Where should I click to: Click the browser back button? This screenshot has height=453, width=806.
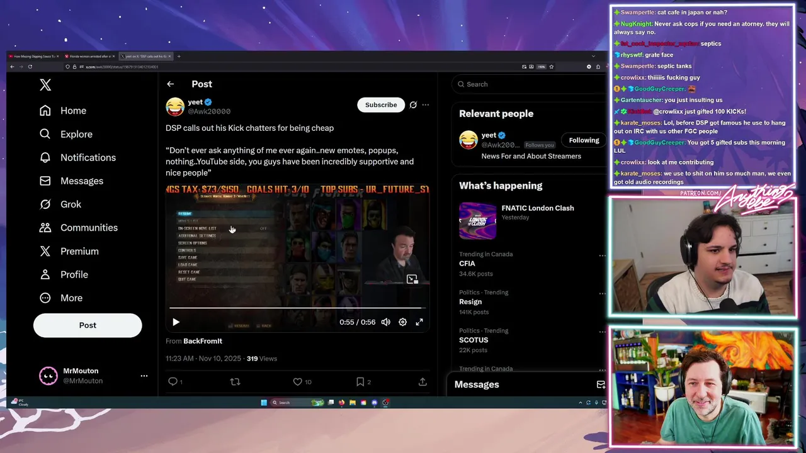(x=12, y=67)
